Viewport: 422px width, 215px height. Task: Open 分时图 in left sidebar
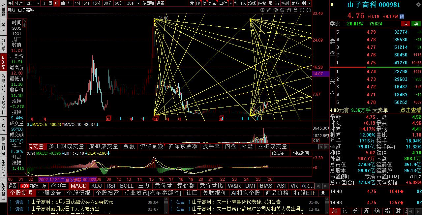click(3, 45)
